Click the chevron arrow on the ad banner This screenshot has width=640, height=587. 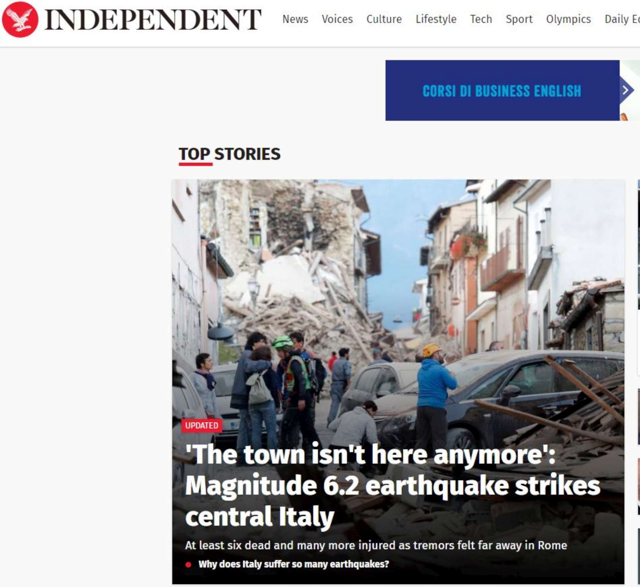(626, 90)
